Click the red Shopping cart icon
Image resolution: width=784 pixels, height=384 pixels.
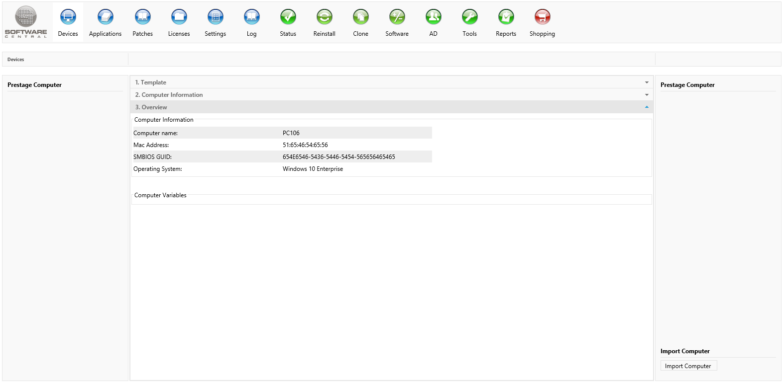(543, 17)
